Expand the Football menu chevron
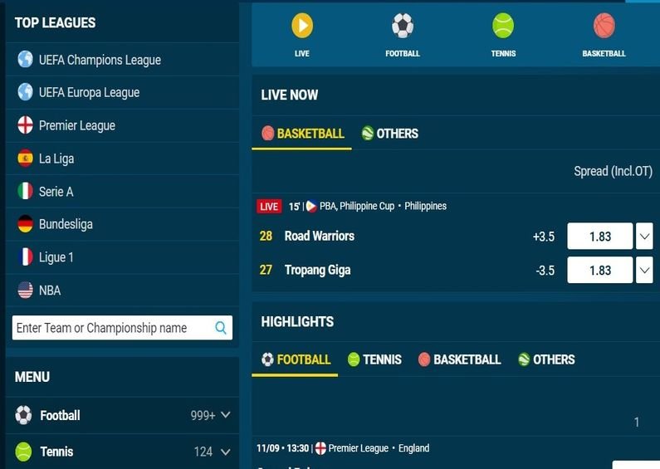Screen dimensions: 660x469 tap(226, 415)
